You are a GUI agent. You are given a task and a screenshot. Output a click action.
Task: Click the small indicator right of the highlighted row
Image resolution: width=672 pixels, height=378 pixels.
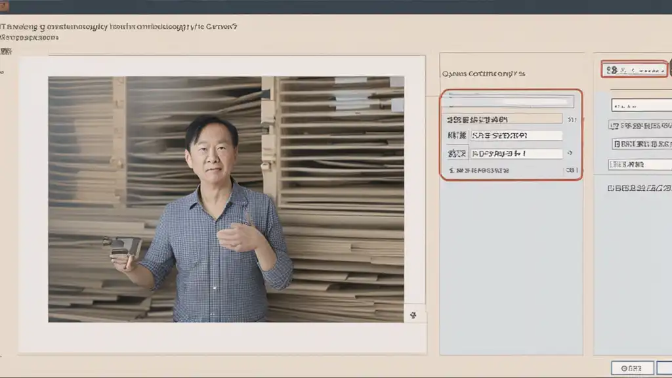click(x=572, y=119)
